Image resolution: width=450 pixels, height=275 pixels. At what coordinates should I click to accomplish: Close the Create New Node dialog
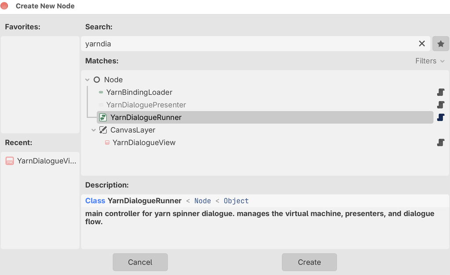pyautogui.click(x=4, y=5)
